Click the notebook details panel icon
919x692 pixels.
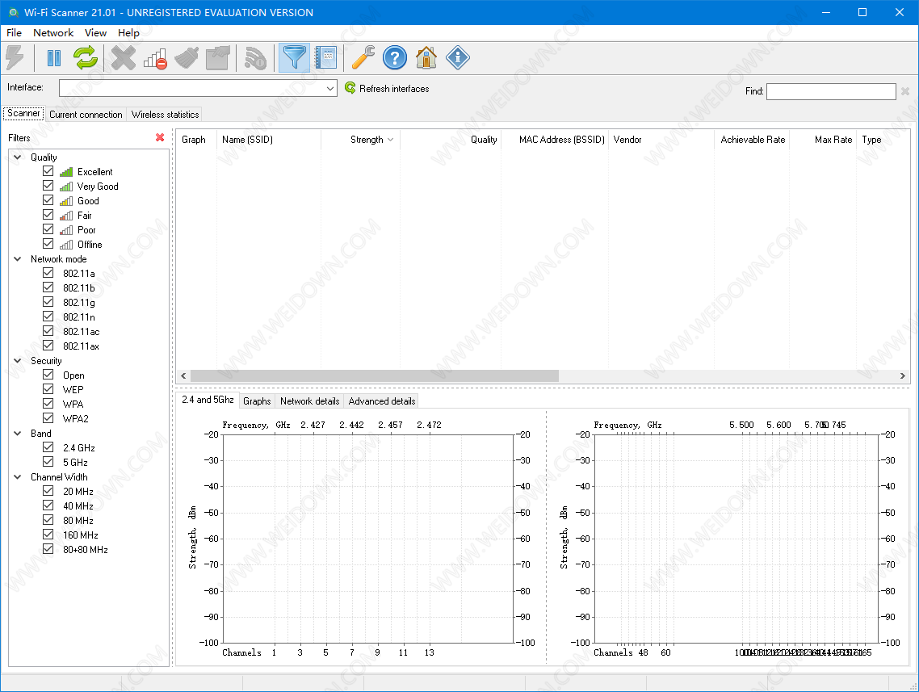(x=325, y=57)
